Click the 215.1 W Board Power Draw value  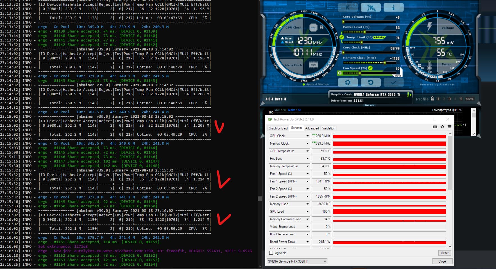[321, 242]
